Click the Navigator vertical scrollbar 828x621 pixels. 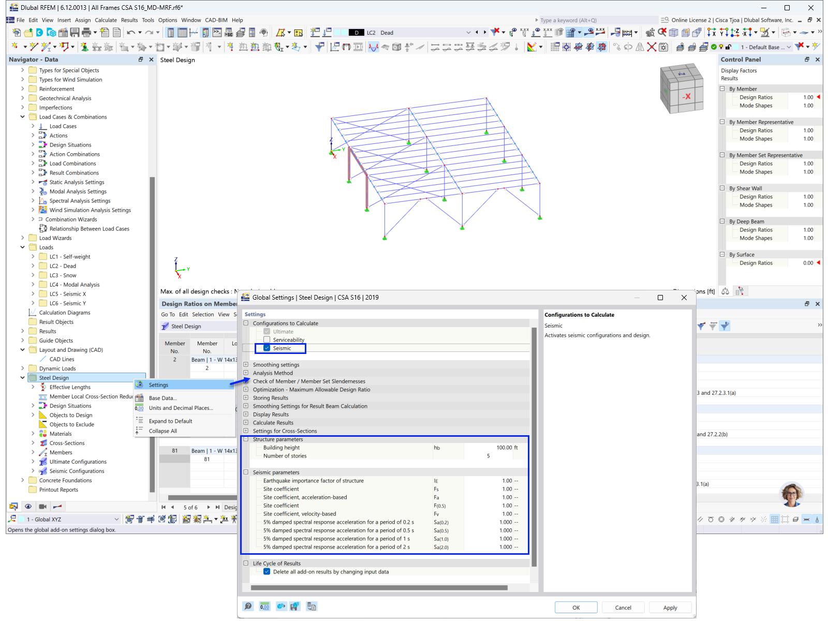click(152, 334)
